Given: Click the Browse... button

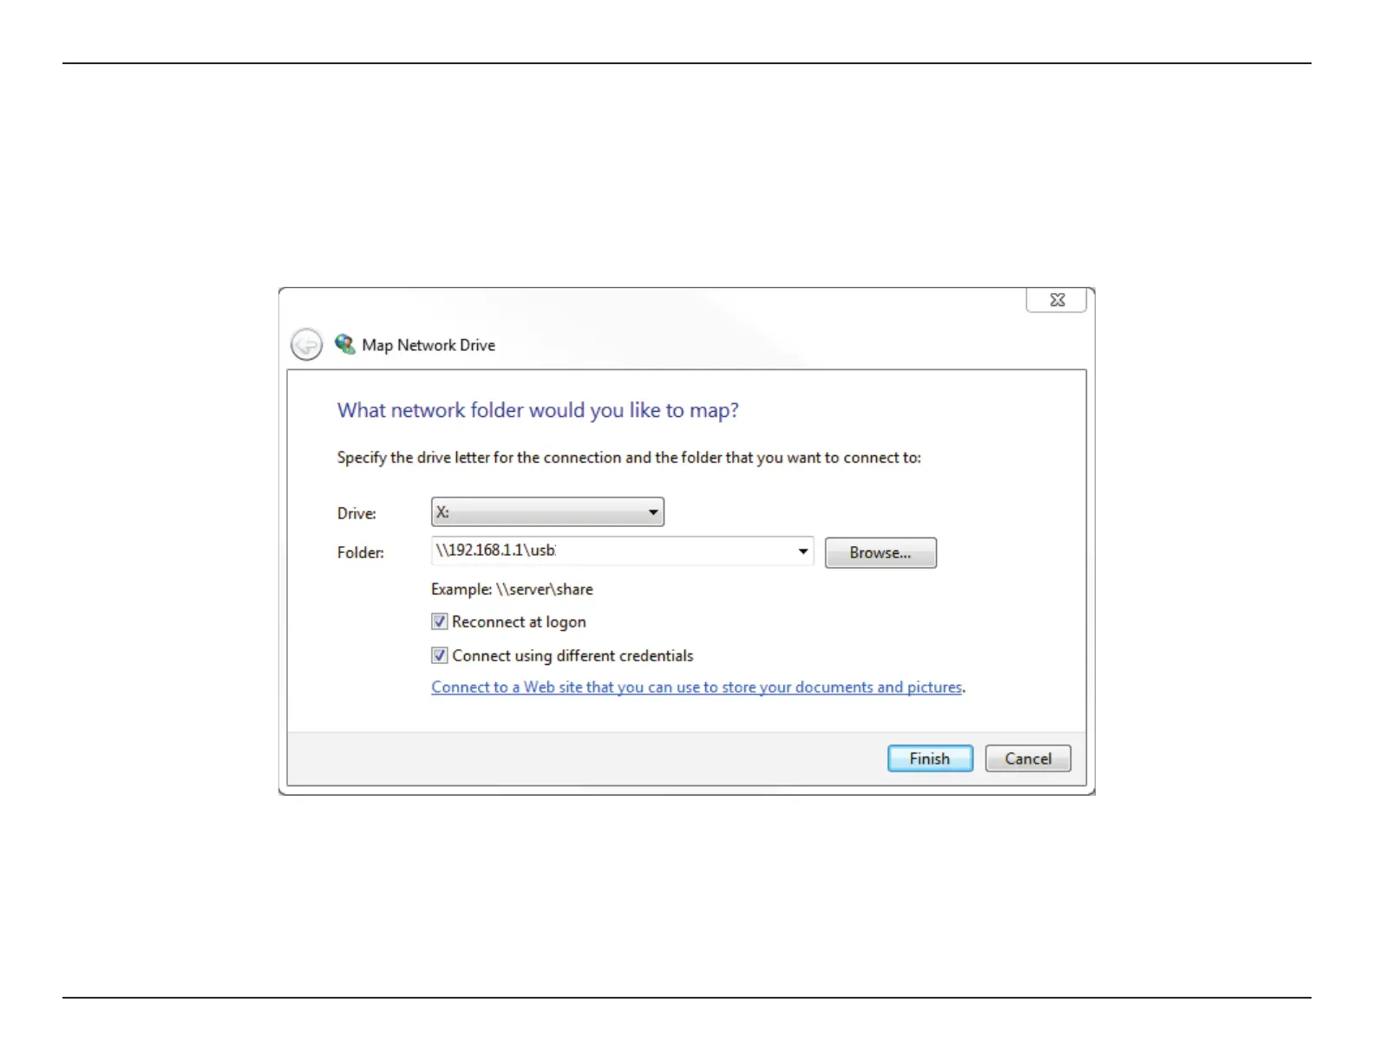Looking at the screenshot, I should [x=880, y=553].
